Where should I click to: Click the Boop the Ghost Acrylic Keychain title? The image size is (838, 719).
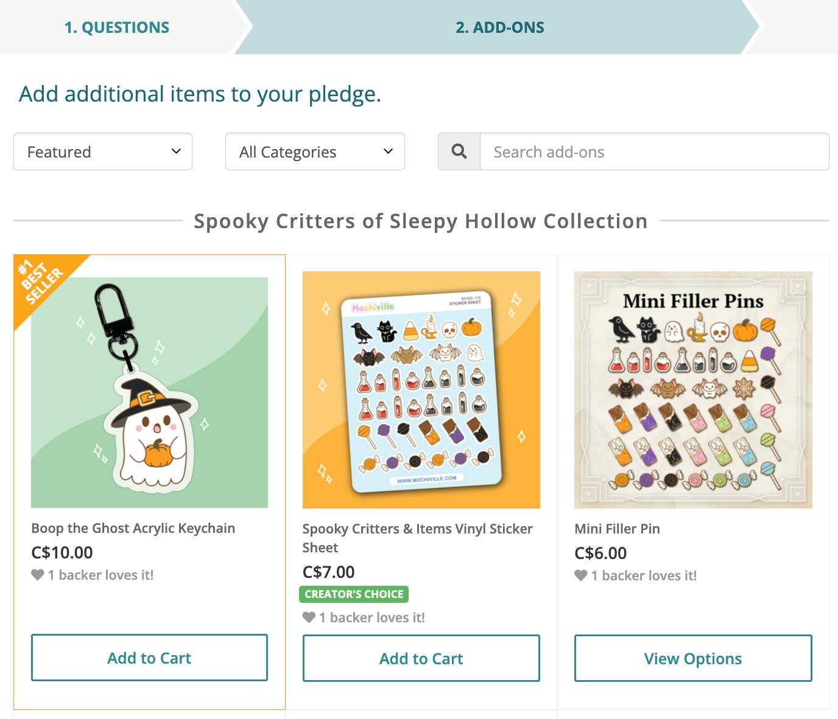coord(133,528)
